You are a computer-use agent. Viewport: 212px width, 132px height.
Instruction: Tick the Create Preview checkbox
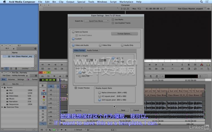click(x=76, y=88)
